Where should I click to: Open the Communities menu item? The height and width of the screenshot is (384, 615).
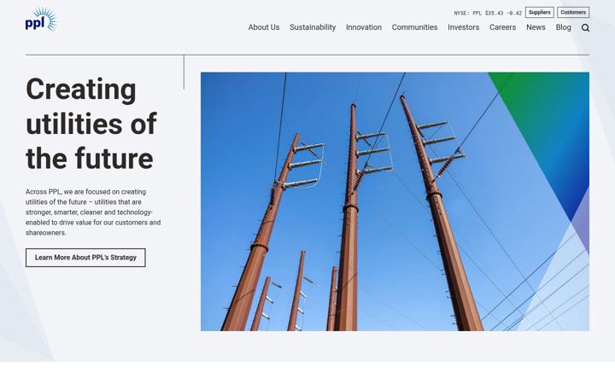click(x=414, y=27)
